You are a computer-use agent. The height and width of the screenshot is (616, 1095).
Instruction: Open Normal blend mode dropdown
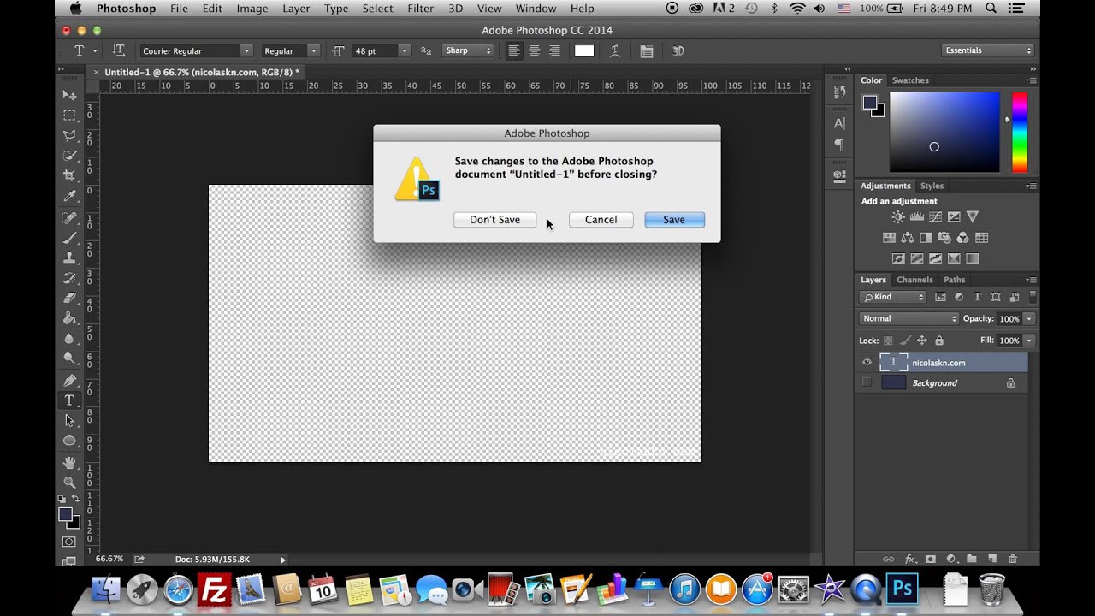point(909,318)
